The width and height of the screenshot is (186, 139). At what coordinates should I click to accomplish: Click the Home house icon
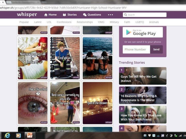coord(46,15)
